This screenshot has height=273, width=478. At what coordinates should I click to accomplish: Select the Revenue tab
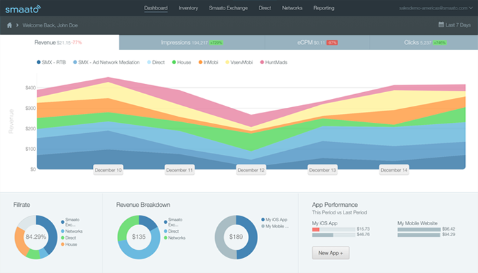pos(59,42)
